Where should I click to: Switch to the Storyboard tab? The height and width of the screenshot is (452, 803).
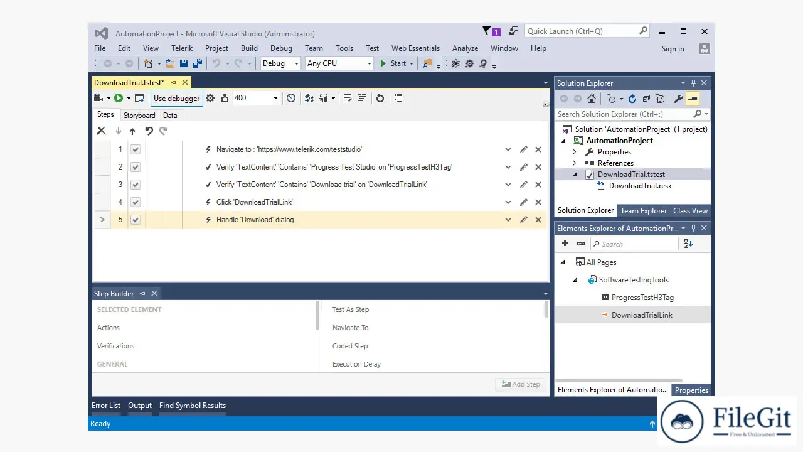[x=139, y=116]
